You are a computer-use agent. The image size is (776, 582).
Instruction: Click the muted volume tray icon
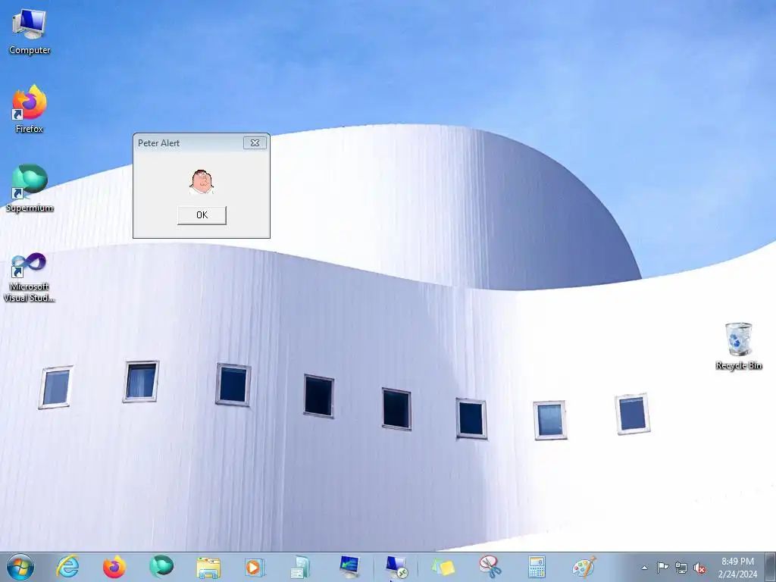[699, 568]
